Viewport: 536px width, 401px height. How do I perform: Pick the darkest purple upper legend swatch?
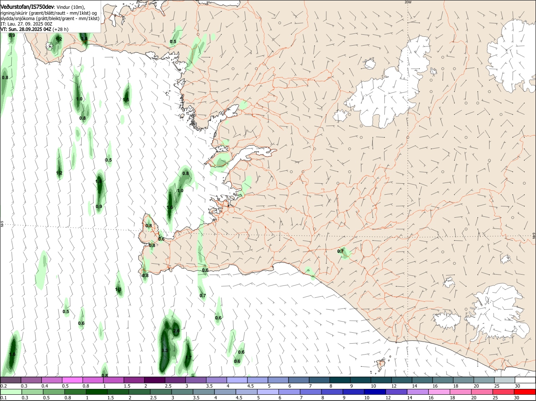click(x=154, y=380)
